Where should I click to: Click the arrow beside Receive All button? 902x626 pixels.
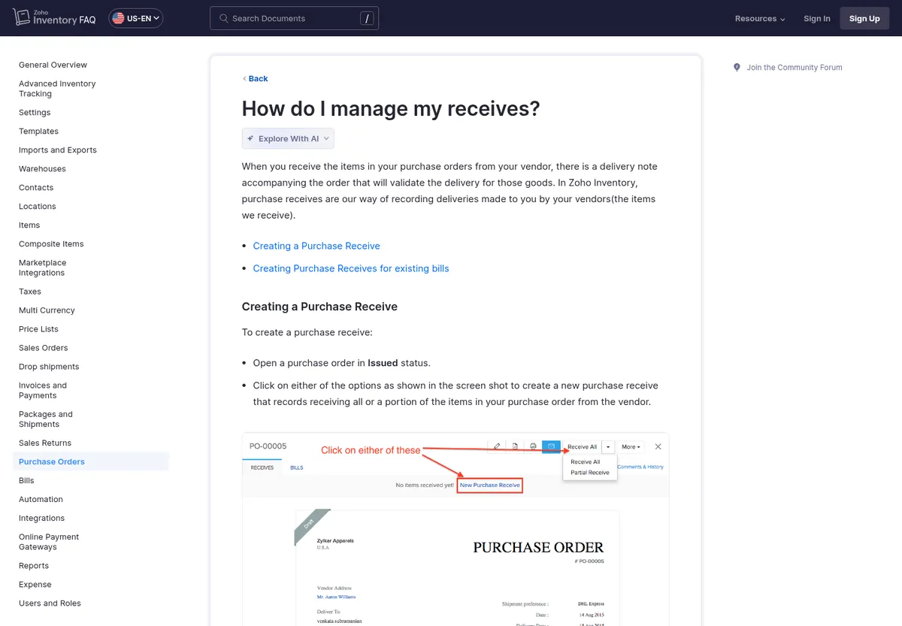coord(608,446)
